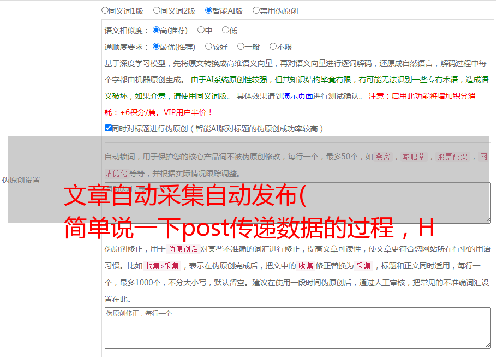Screen dimensions: 497x359
Task: Toggle 同时对标题进行伪原创 checkbox
Action: [x=108, y=128]
